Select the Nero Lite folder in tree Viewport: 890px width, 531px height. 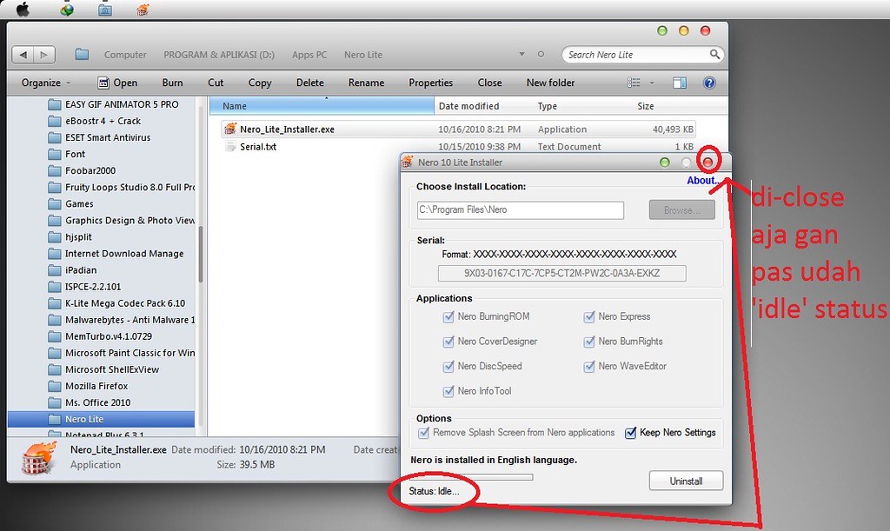coord(101,419)
